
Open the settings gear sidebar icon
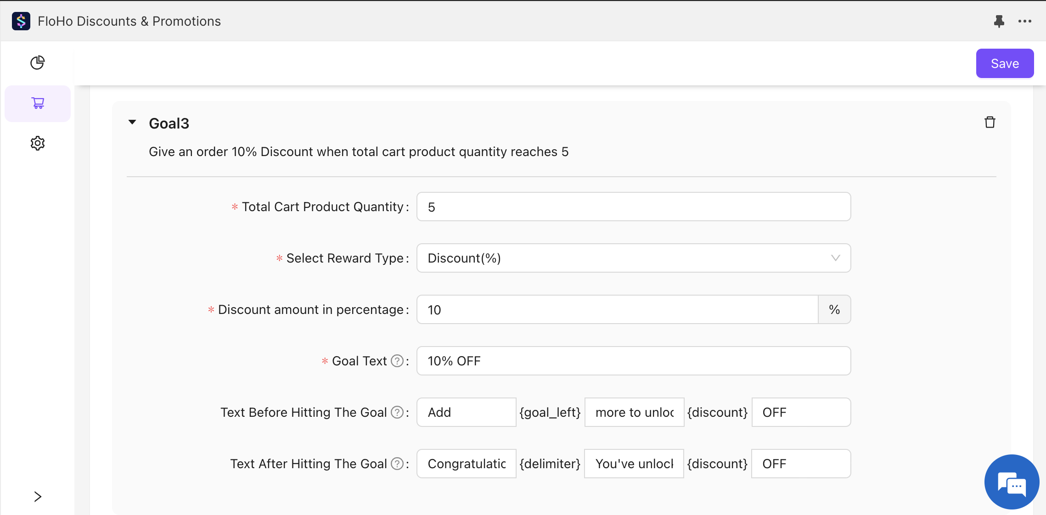38,143
